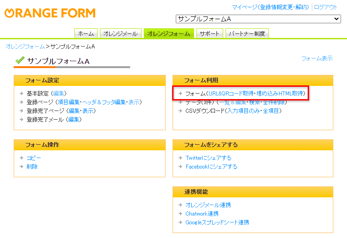Click the CSVダウンロード label text
This screenshot has height=238, width=347.
point(205,111)
